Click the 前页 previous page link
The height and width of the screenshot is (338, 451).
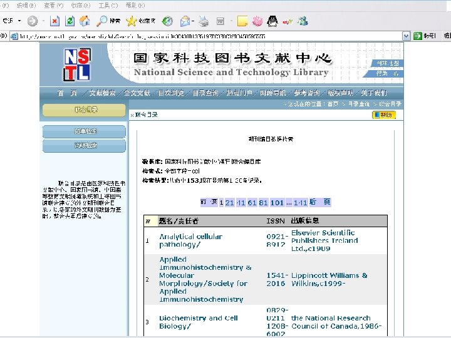click(209, 202)
